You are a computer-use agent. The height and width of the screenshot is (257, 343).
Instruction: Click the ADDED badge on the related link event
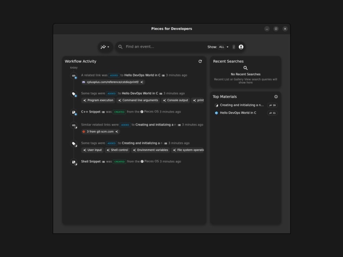tap(114, 75)
